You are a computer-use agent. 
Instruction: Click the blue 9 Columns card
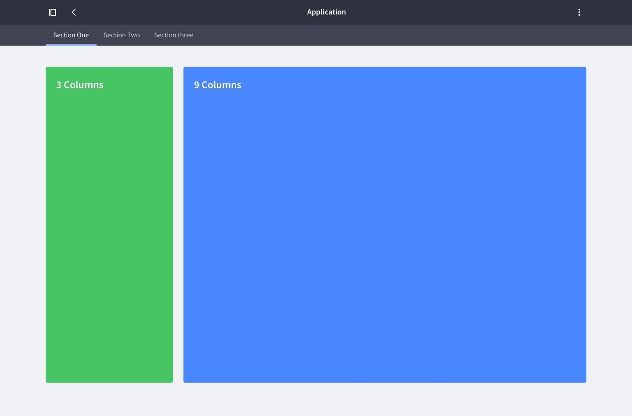pyautogui.click(x=385, y=224)
